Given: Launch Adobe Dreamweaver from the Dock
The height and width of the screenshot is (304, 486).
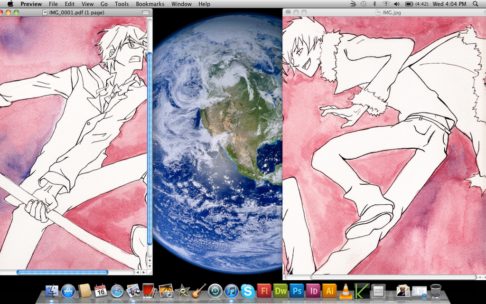Looking at the screenshot, I should click(x=281, y=291).
